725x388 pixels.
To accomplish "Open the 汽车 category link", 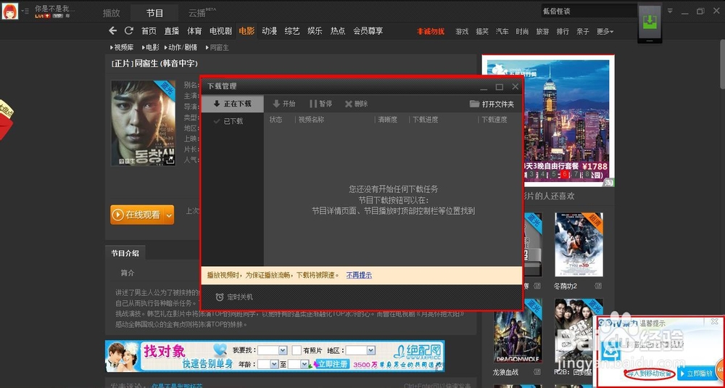I will tap(502, 31).
